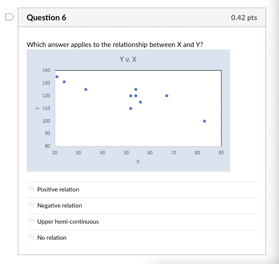Click the Y v. X chart title
Screen dimensions: 279x264
[128, 59]
